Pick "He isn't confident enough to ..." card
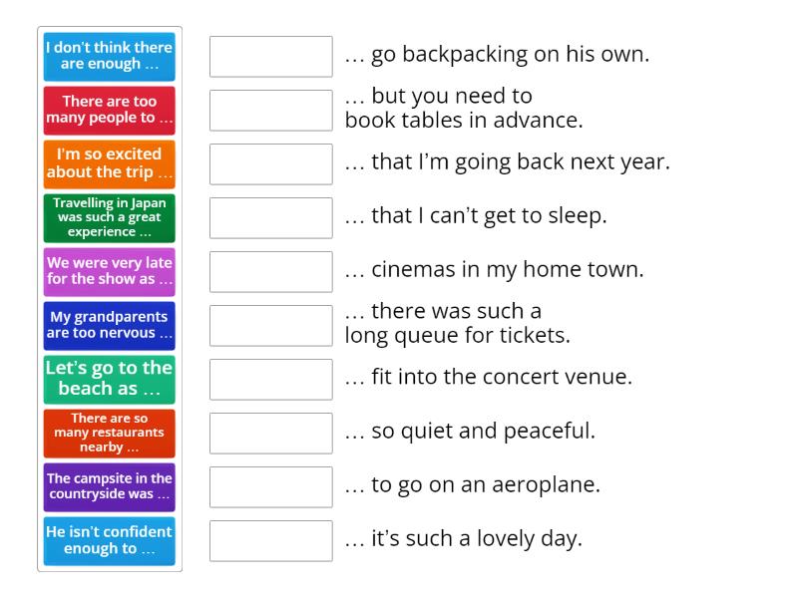Image resolution: width=798 pixels, height=598 pixels. tap(109, 541)
